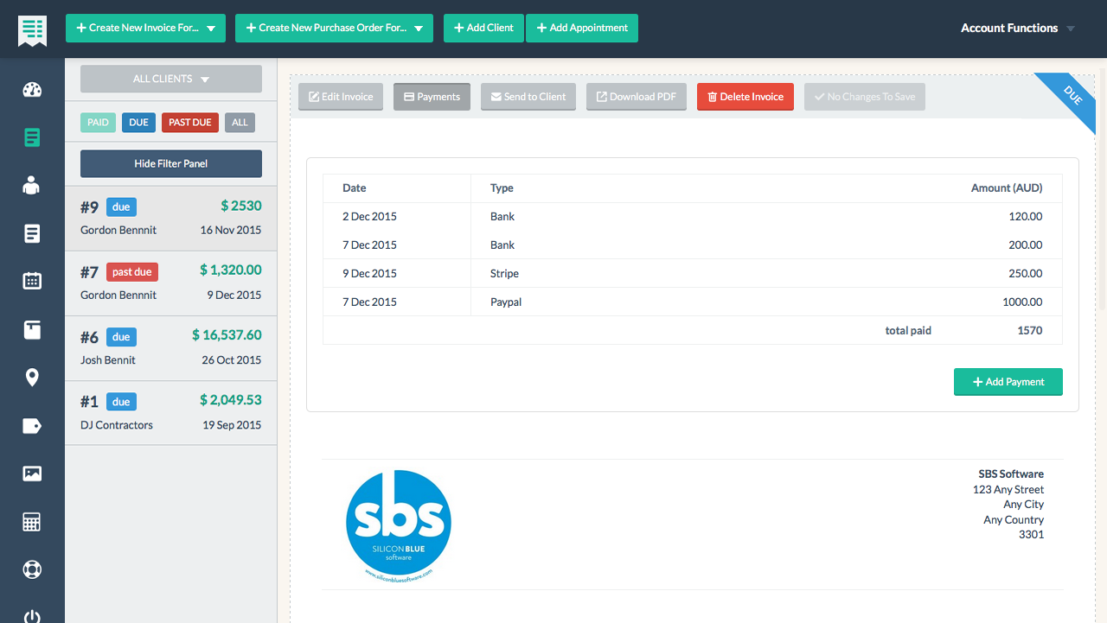Screen dimensions: 1107x623
Task: Switch to the Payments tab
Action: (x=432, y=96)
